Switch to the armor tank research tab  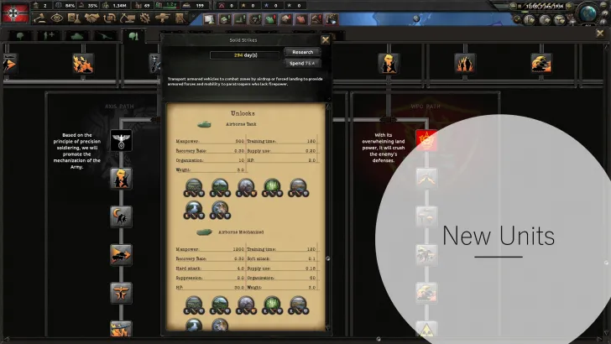point(76,36)
